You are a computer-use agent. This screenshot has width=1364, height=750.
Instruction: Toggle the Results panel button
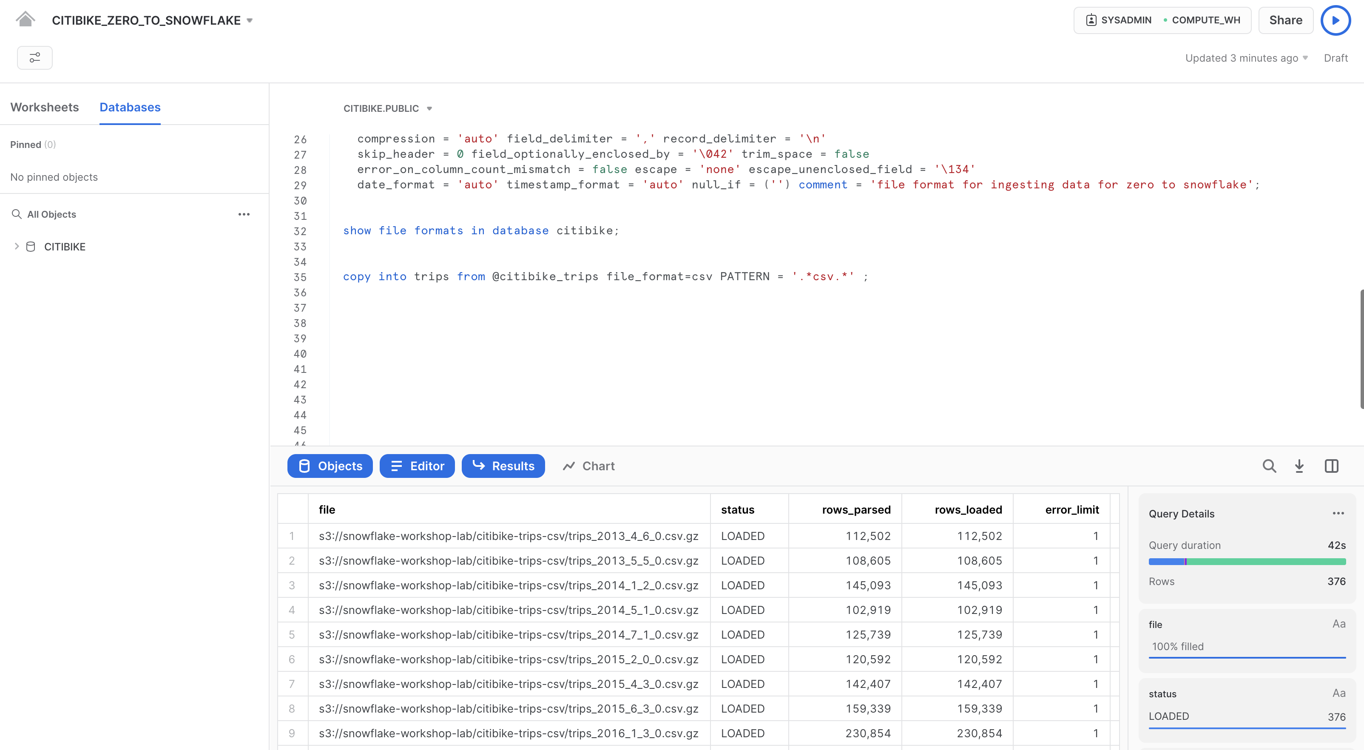(503, 466)
